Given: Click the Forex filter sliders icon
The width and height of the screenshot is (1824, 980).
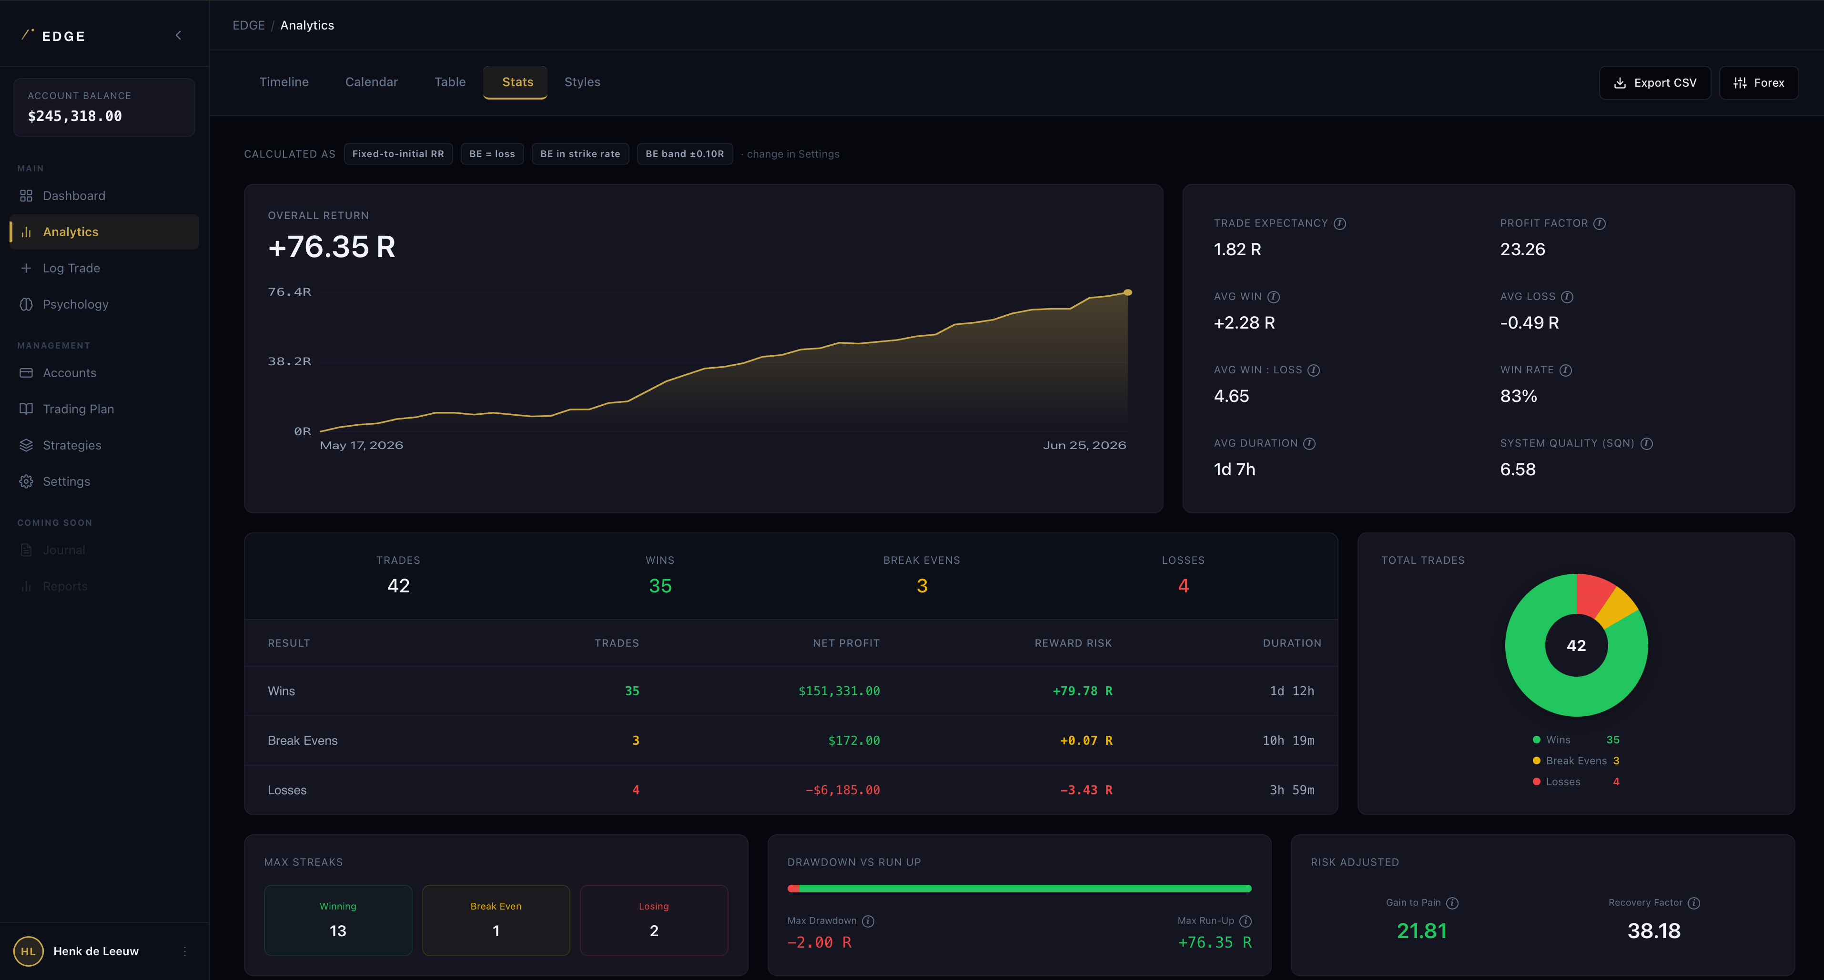Looking at the screenshot, I should point(1740,83).
